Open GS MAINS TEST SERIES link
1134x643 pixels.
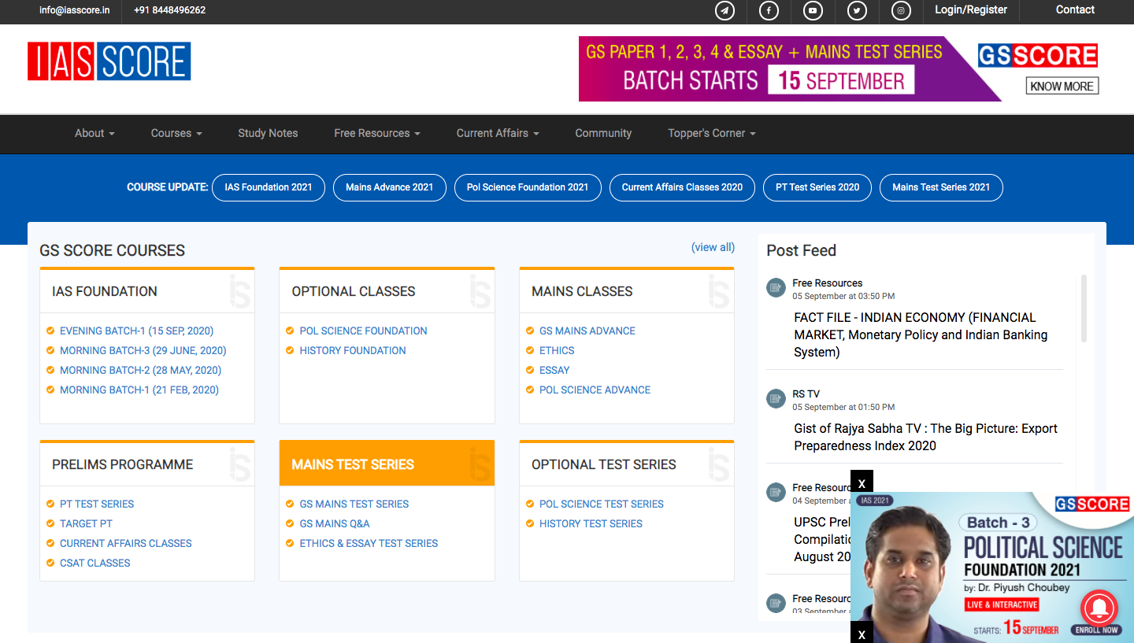(x=354, y=504)
